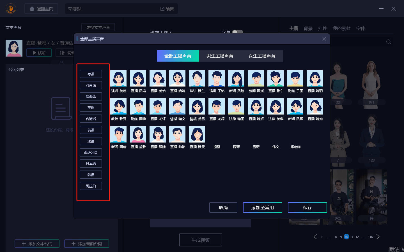Click 返回主页 home button

[41, 9]
